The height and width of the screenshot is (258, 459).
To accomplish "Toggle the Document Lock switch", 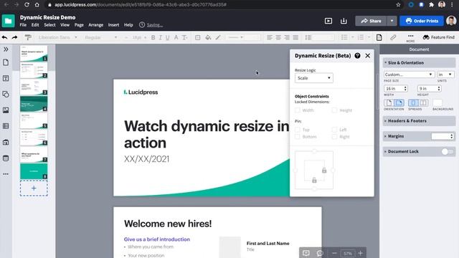I will pos(448,151).
